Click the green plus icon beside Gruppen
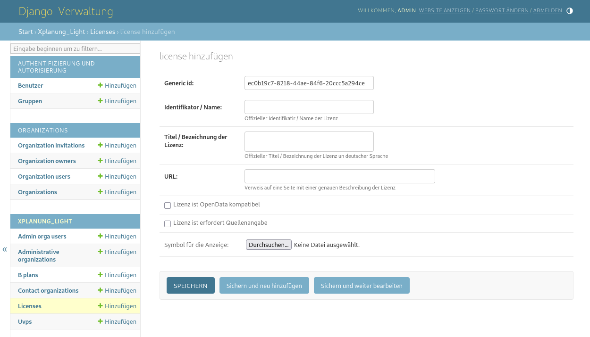 [100, 101]
